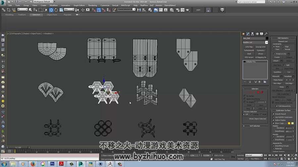Open the Rendering menu
The image size is (298, 167).
pyautogui.click(x=93, y=5)
